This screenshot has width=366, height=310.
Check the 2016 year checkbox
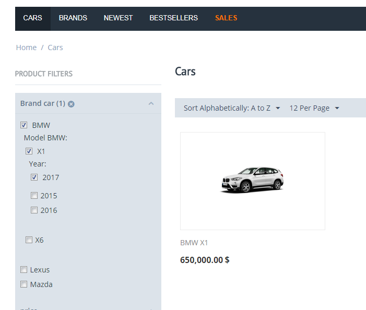tap(34, 210)
